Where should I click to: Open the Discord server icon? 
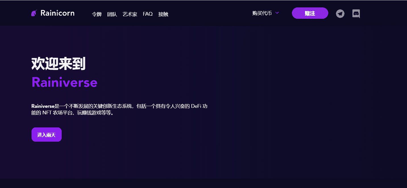click(356, 13)
